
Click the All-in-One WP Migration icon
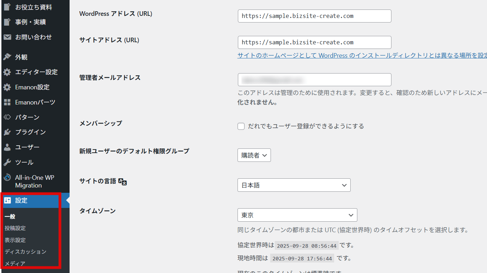click(7, 178)
